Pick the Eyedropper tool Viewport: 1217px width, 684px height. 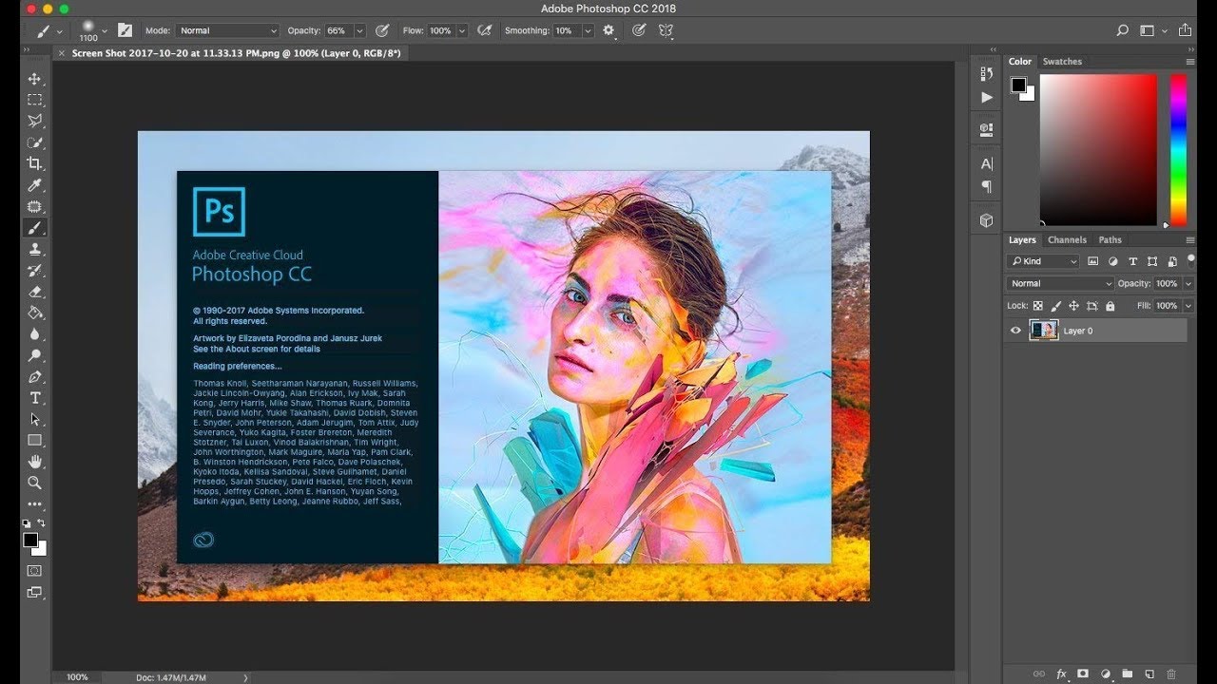(35, 184)
